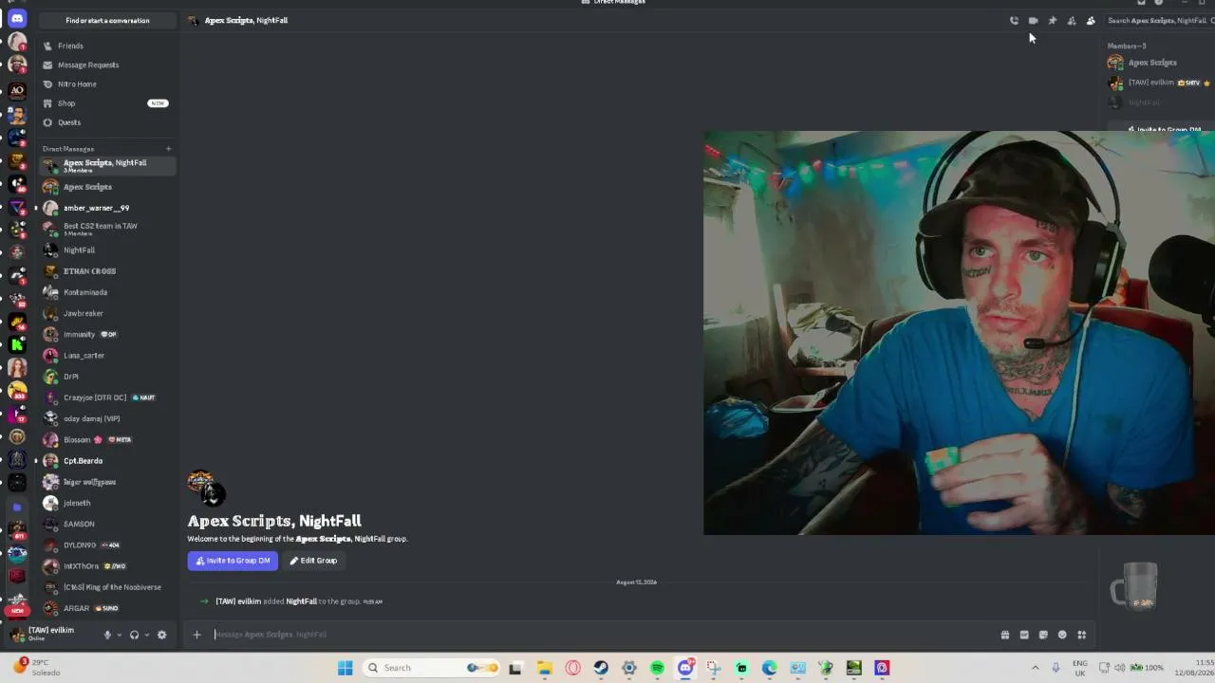The height and width of the screenshot is (683, 1215).
Task: Open the Discord home button
Action: (x=17, y=18)
